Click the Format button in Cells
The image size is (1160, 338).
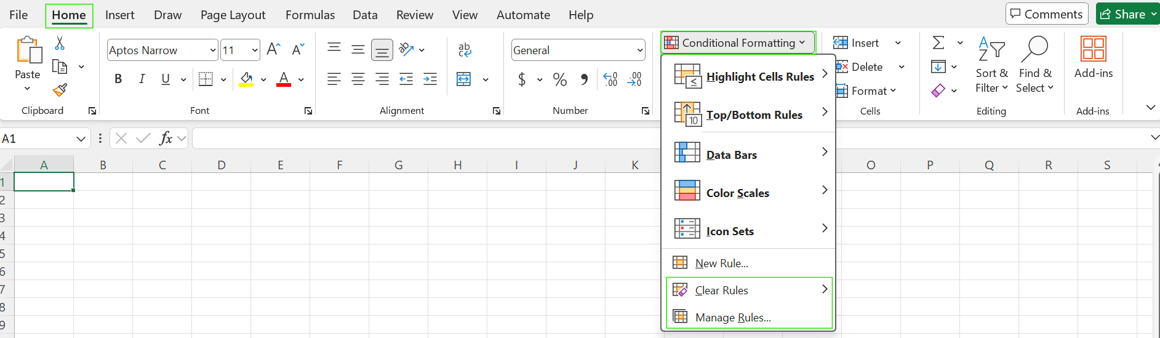tap(866, 91)
